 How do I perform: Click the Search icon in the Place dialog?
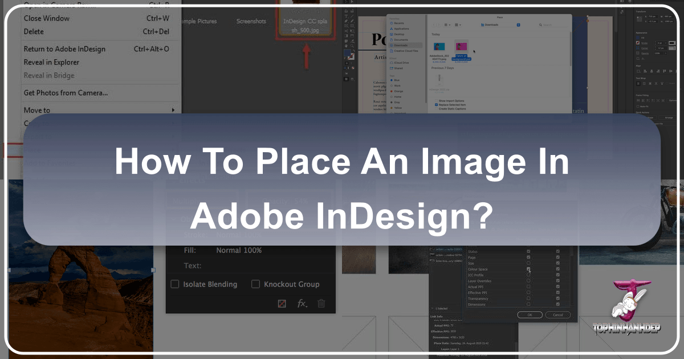coord(540,25)
